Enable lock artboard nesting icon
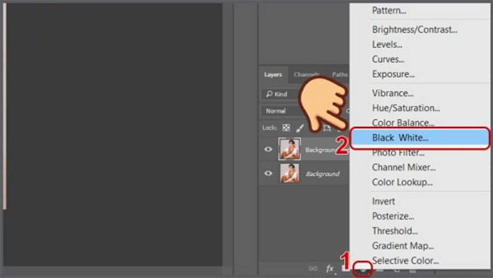Image resolution: width=493 pixels, height=278 pixels. [327, 128]
